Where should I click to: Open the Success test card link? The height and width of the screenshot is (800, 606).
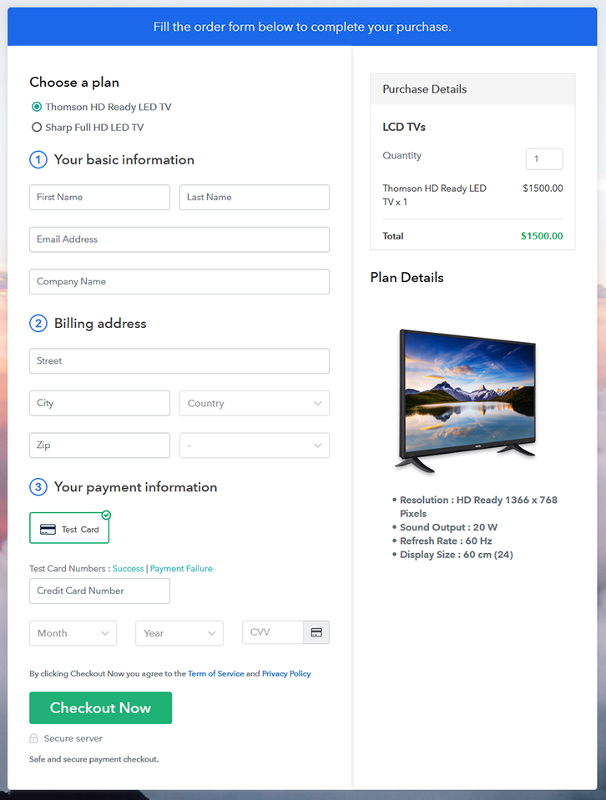tap(129, 568)
